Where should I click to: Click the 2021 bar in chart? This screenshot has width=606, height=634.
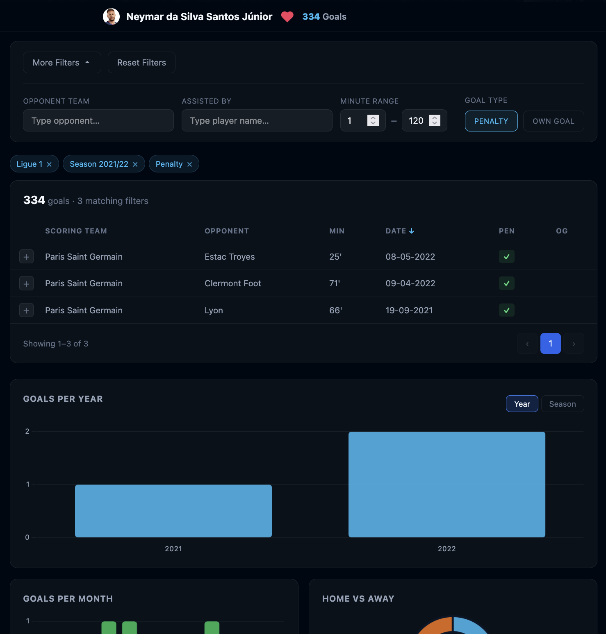click(173, 511)
